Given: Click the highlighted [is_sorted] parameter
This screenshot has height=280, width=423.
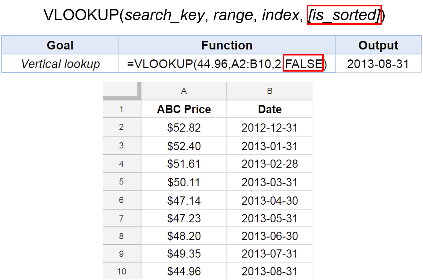Looking at the screenshot, I should [x=344, y=15].
